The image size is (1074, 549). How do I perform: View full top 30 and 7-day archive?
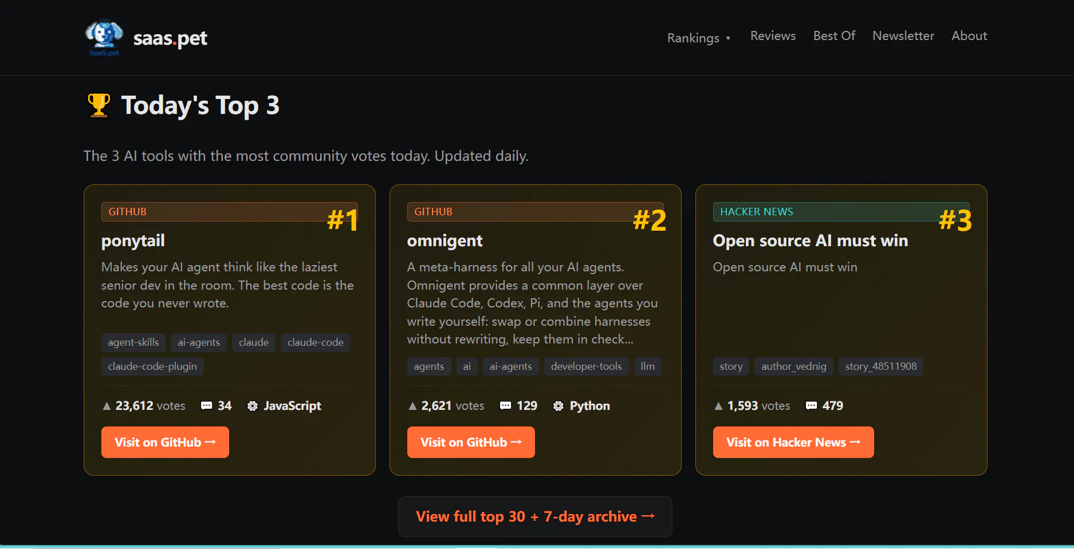pyautogui.click(x=535, y=516)
